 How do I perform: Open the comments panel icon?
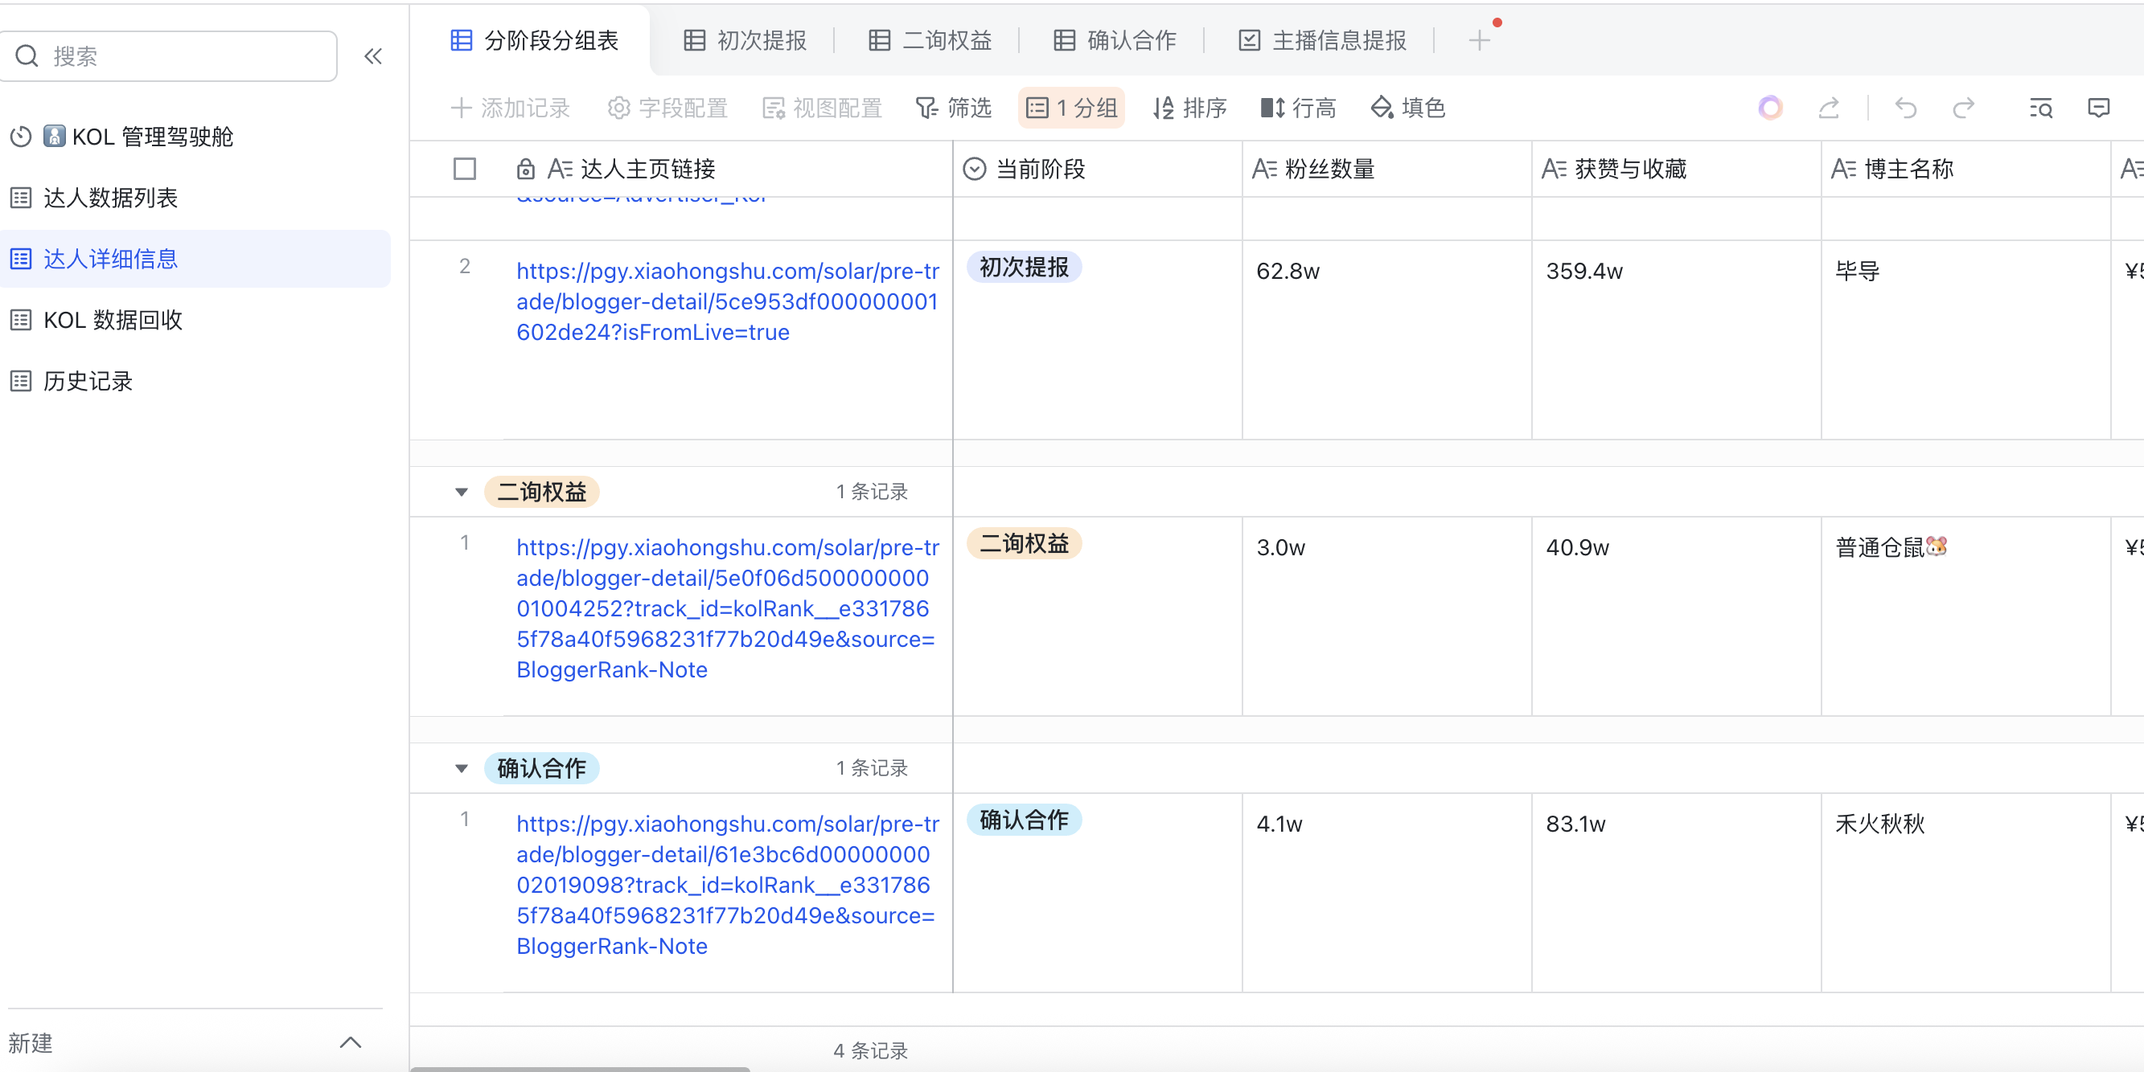[x=2098, y=108]
